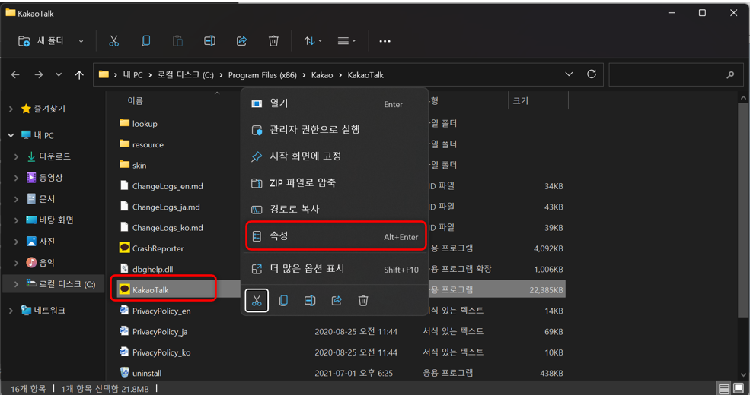Select 음악 in the navigation pane
Viewport: 750px width, 395px height.
[x=46, y=262]
